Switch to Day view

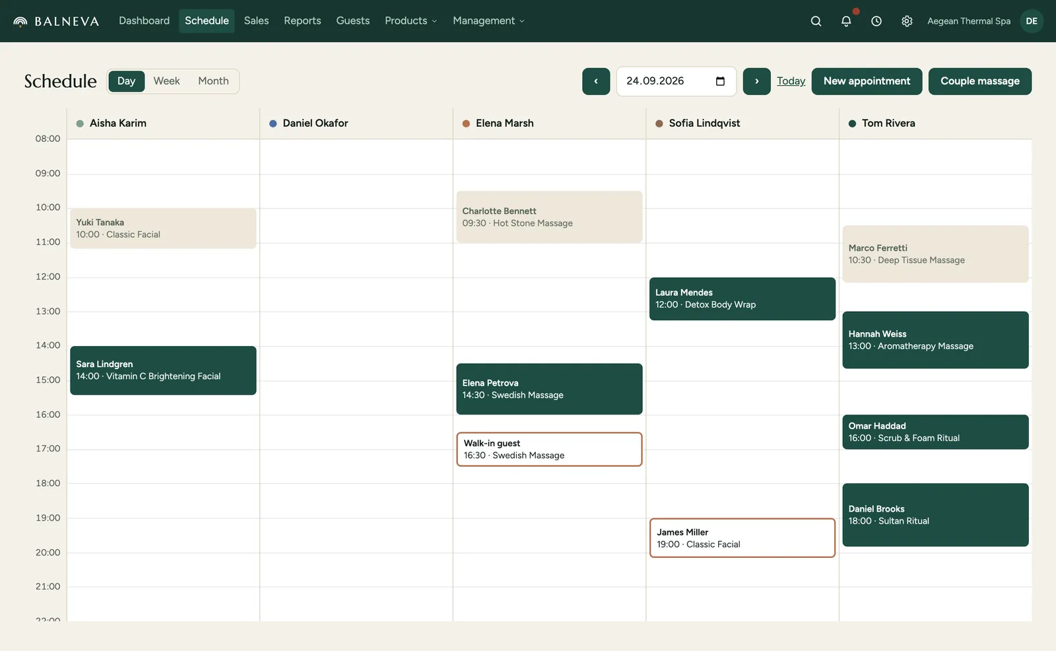(x=126, y=81)
